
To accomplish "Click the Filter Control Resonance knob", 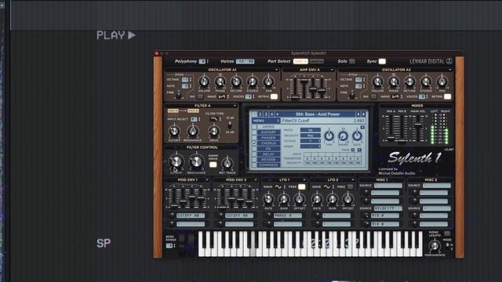I will [196, 162].
